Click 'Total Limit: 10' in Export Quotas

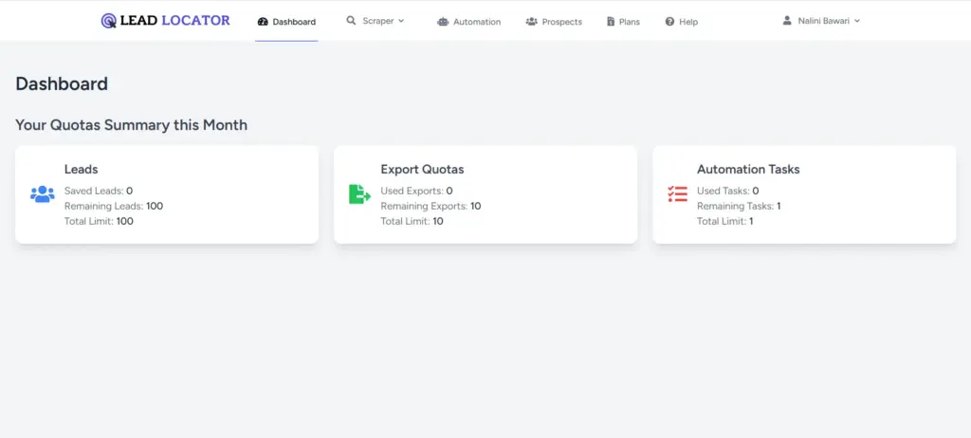point(412,221)
